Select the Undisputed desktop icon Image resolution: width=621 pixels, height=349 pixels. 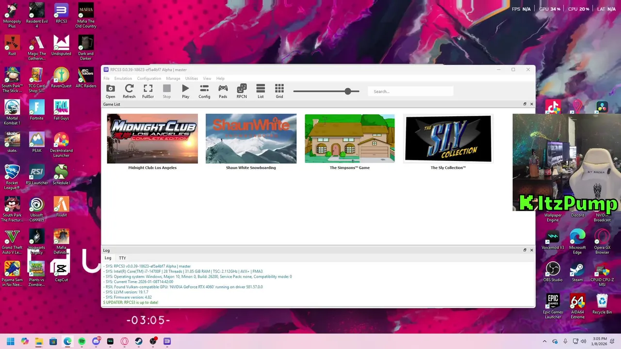[61, 46]
